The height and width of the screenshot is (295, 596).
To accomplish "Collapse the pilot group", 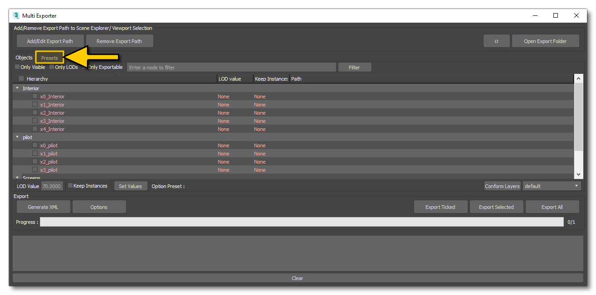I will point(17,137).
